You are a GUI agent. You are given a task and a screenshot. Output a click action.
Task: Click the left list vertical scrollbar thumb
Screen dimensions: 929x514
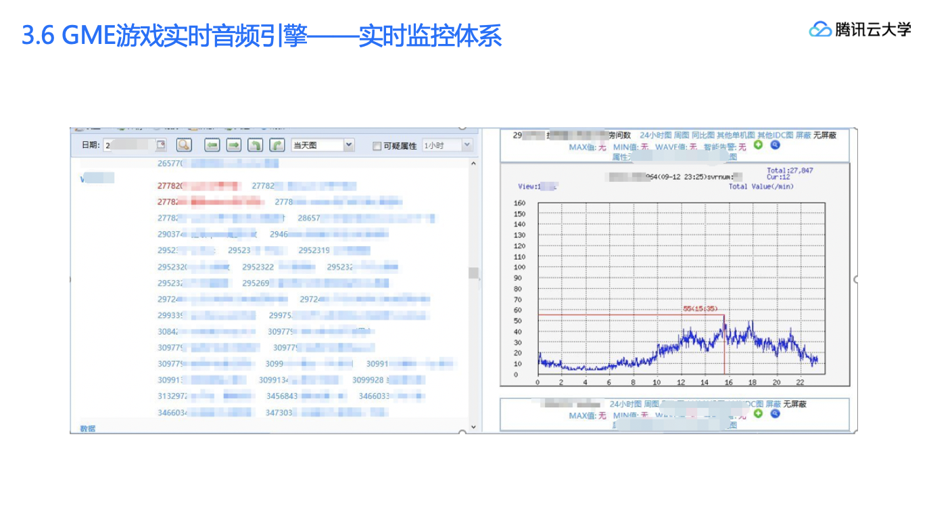(x=473, y=273)
